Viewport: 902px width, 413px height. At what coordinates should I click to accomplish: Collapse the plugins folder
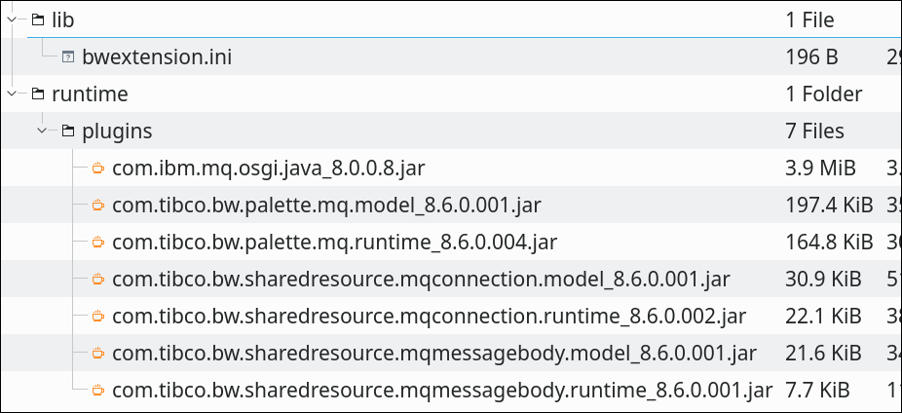pos(42,131)
